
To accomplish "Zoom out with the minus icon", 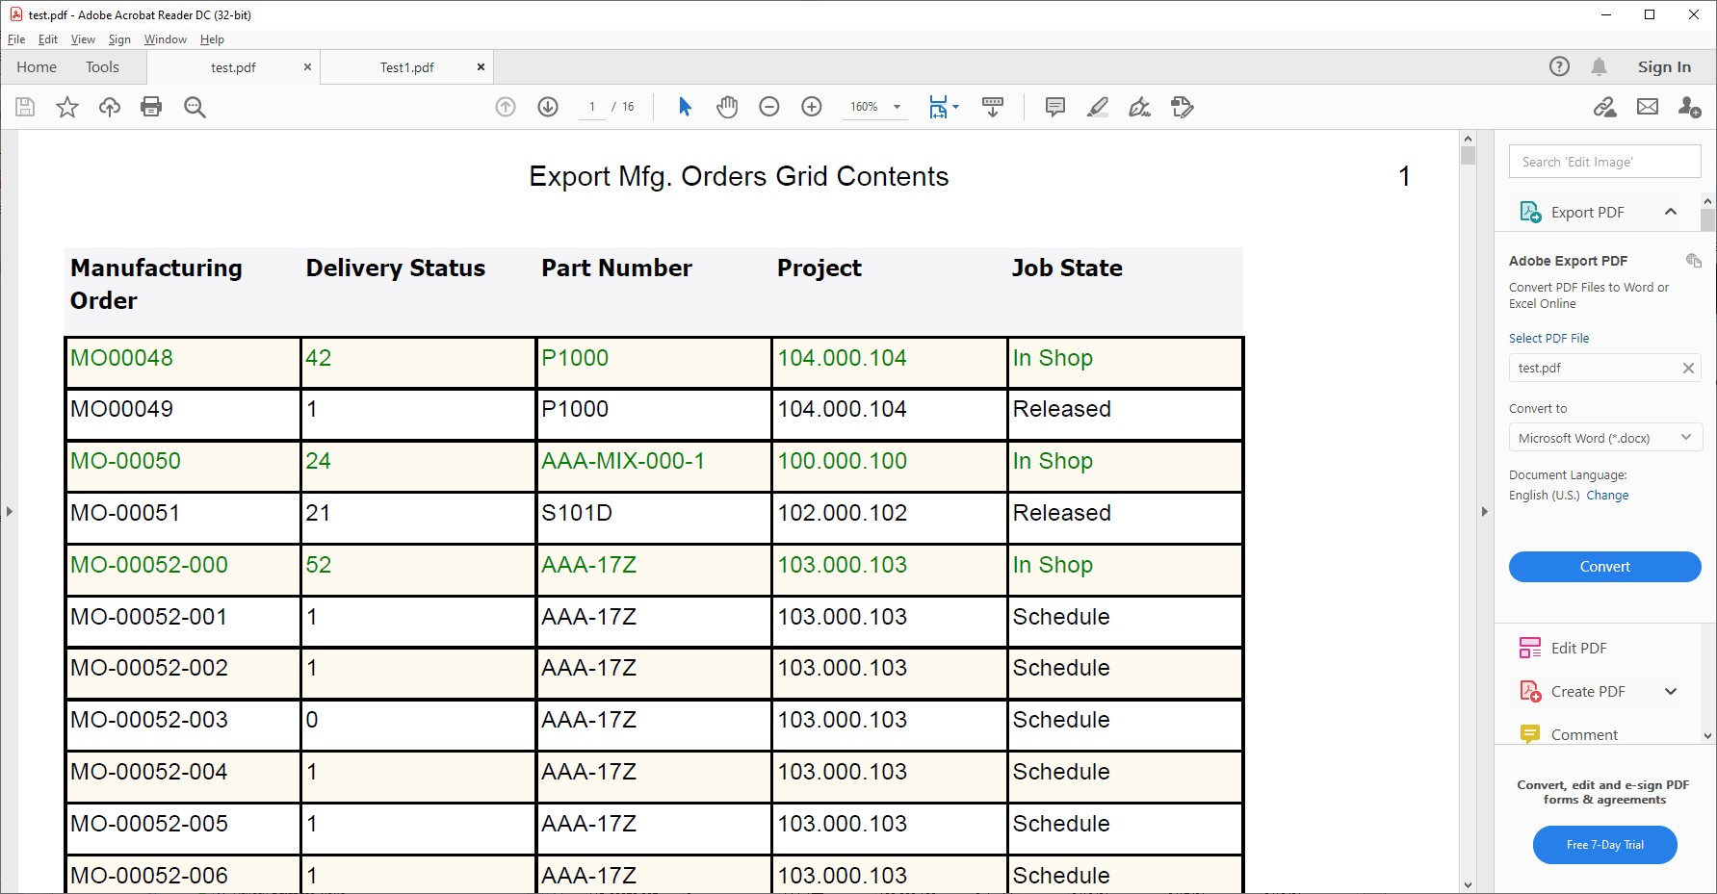I will (769, 107).
